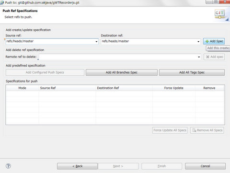This screenshot has height=173, width=230.
Task: Click the Add Spec button with plus icon
Action: (214, 41)
